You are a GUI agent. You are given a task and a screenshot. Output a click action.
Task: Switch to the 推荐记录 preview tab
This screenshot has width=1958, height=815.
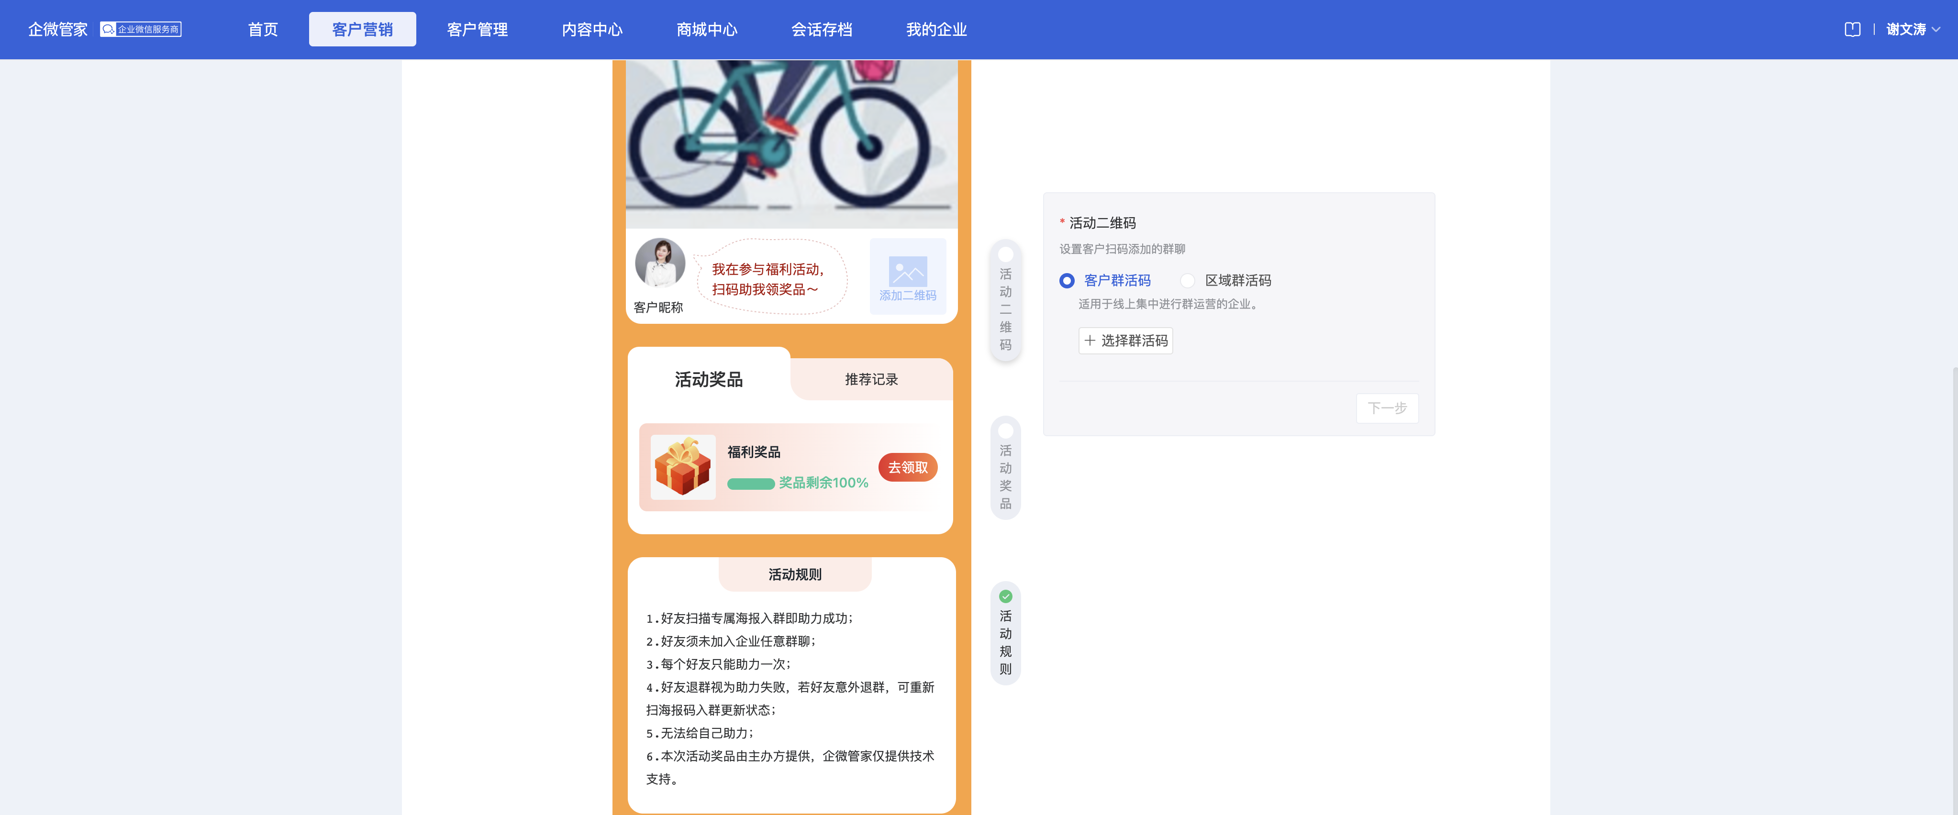pyautogui.click(x=871, y=380)
